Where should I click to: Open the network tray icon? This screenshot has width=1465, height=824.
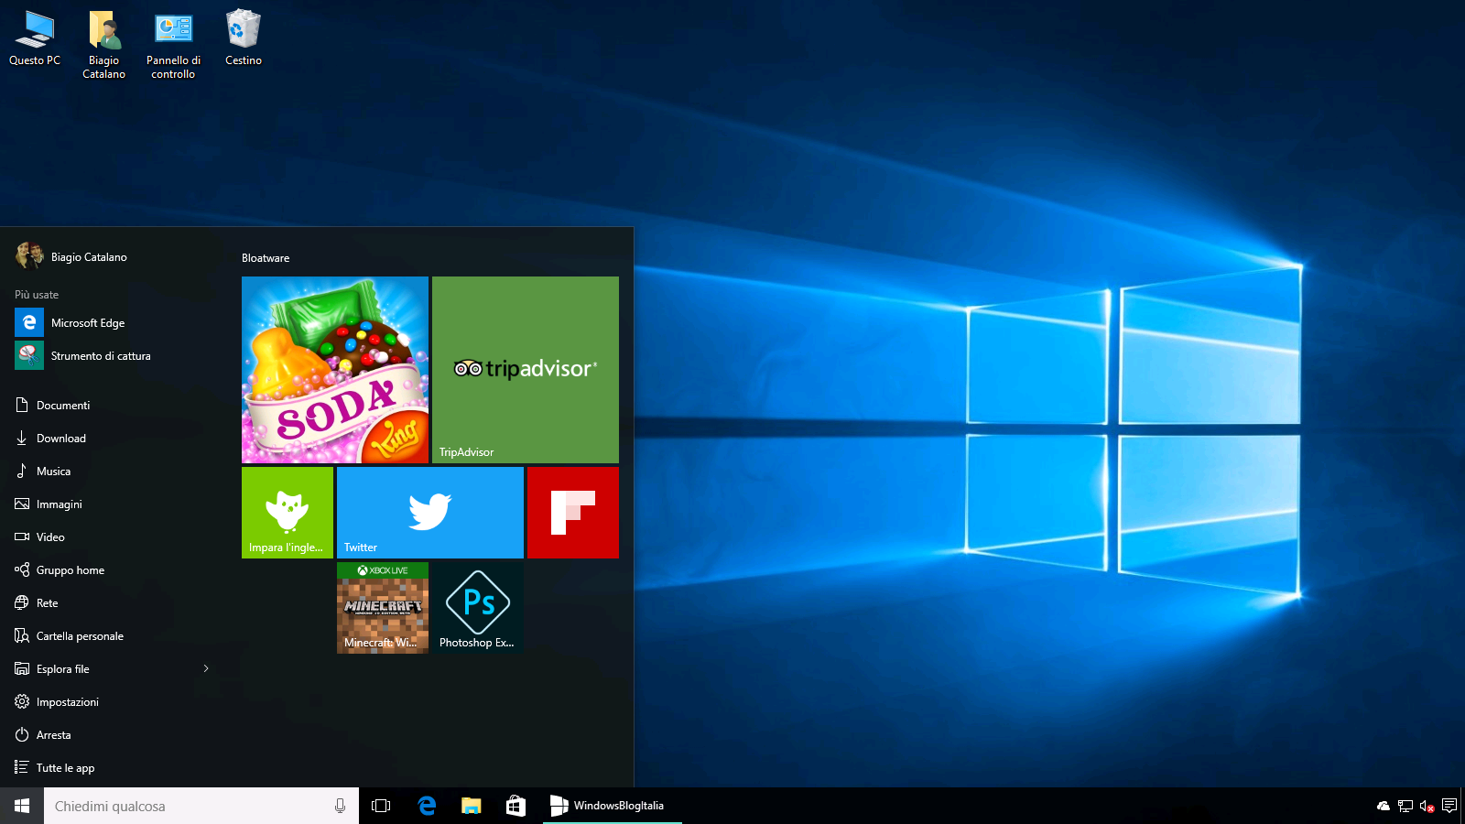tap(1405, 806)
